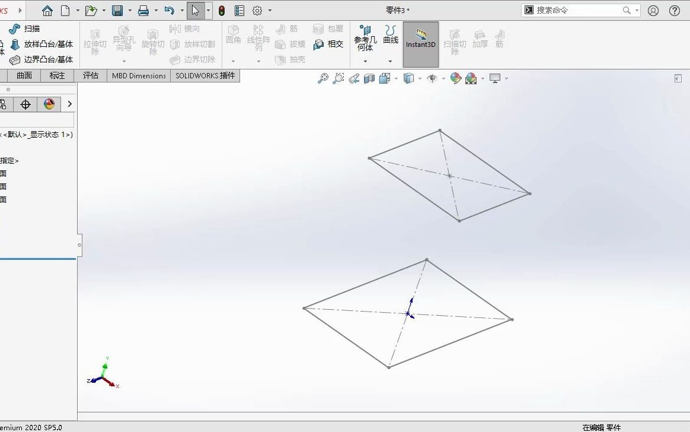690x432 pixels.
Task: Toggle Instant3D on or off
Action: point(420,43)
